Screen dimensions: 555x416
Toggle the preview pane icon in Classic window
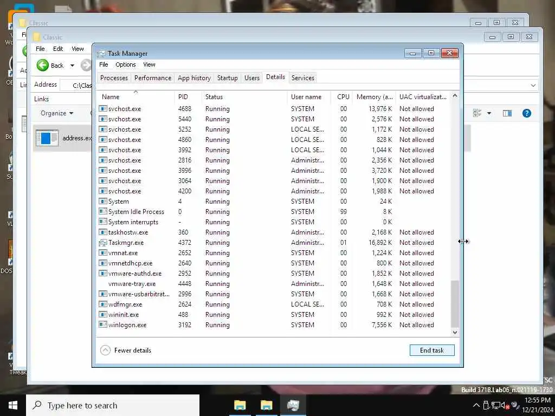click(507, 113)
